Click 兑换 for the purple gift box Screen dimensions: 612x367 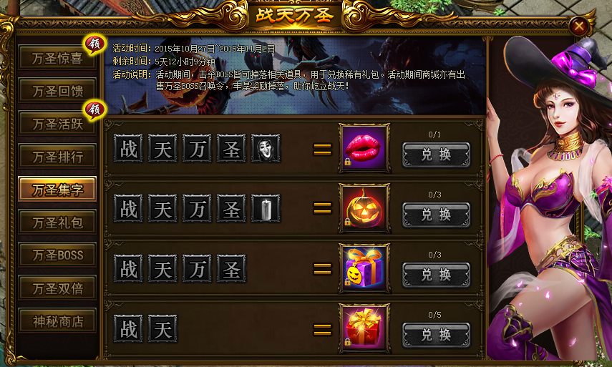(x=436, y=275)
